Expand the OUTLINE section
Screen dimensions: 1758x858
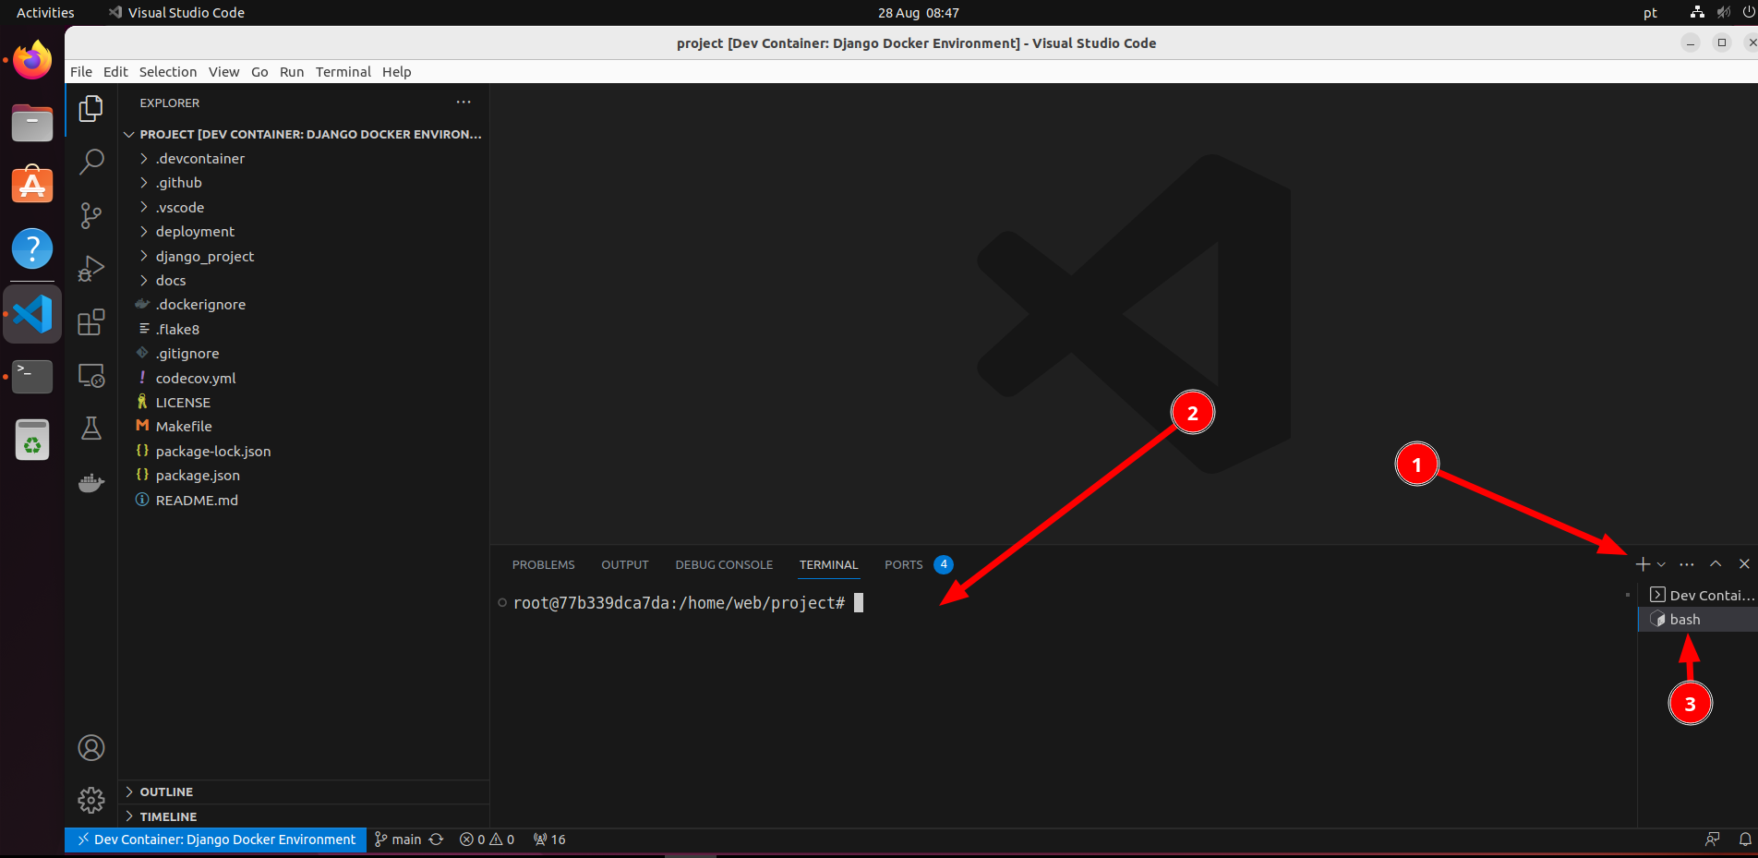304,792
